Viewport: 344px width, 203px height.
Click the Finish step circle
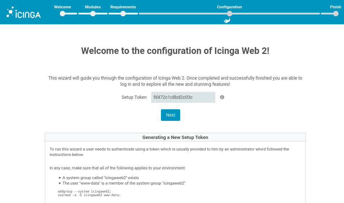[336, 14]
